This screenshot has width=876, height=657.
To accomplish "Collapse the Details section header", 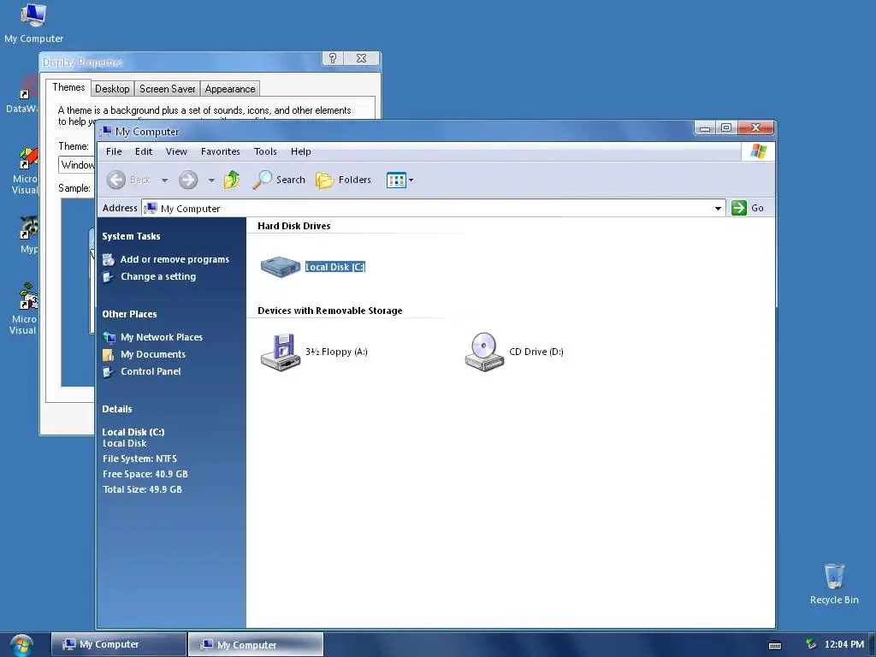I will [117, 409].
